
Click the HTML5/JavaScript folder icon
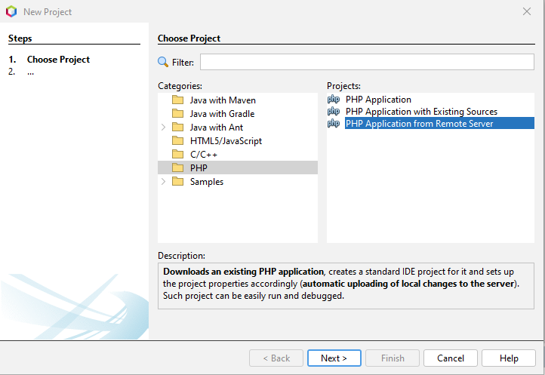pos(177,141)
